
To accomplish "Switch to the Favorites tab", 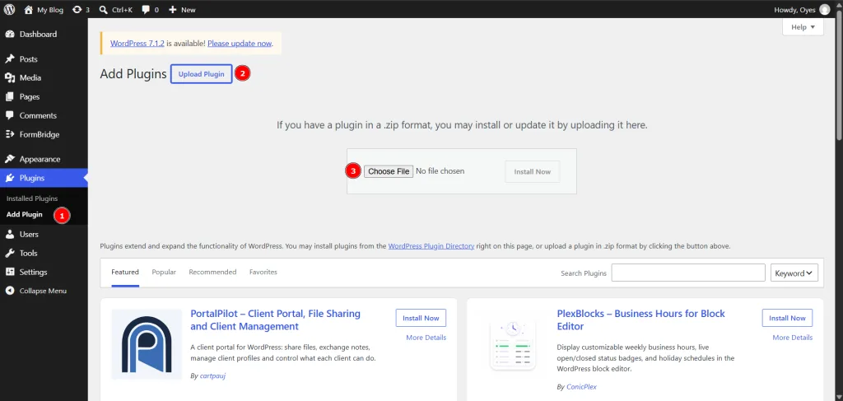I will click(263, 272).
